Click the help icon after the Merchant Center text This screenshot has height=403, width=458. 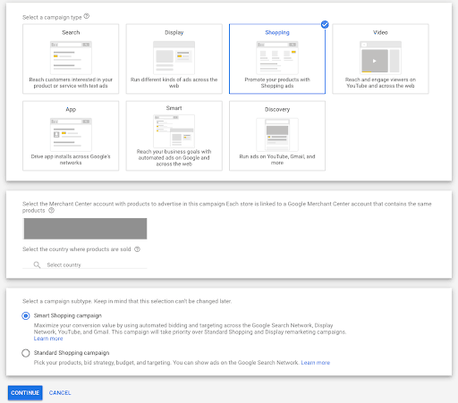[51, 211]
